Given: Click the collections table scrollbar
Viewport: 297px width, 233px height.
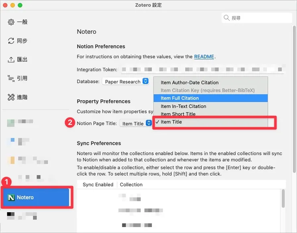Looking at the screenshot, I should (x=283, y=199).
